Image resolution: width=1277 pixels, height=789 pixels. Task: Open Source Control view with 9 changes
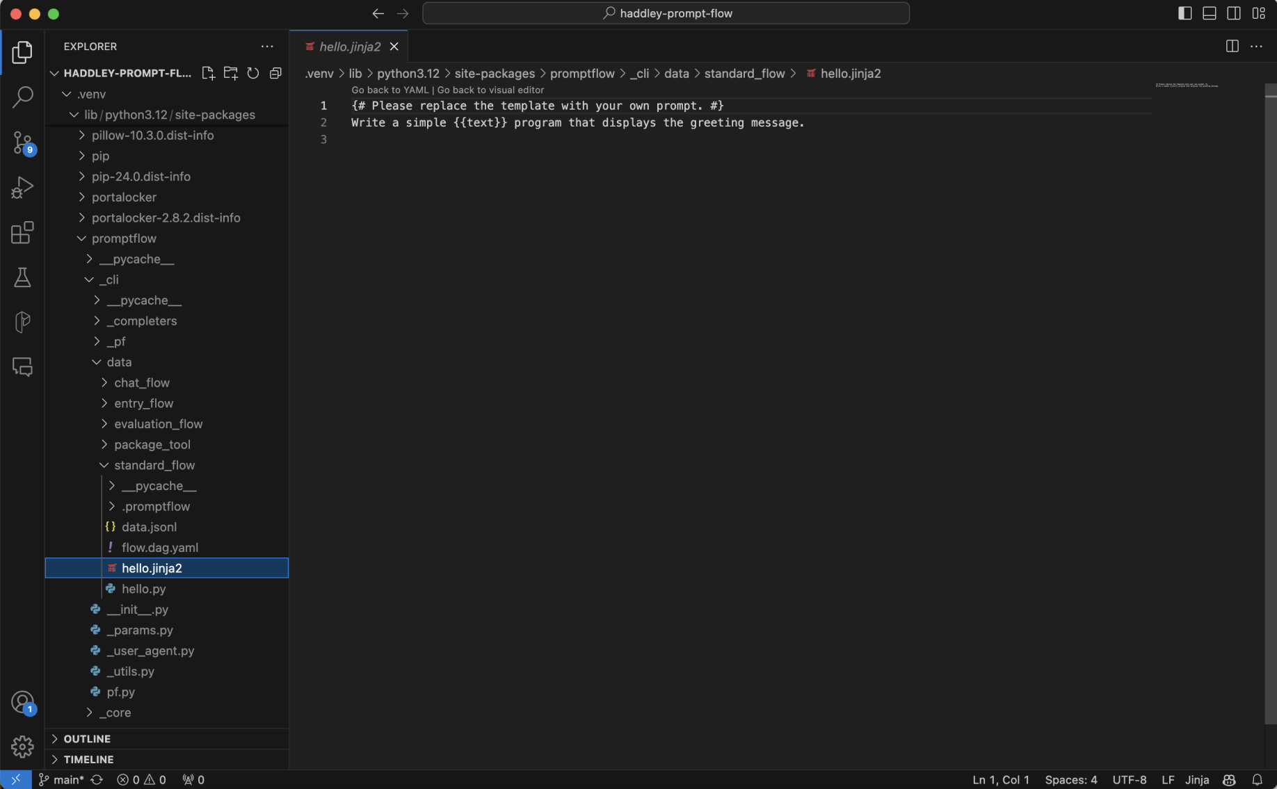click(x=22, y=143)
